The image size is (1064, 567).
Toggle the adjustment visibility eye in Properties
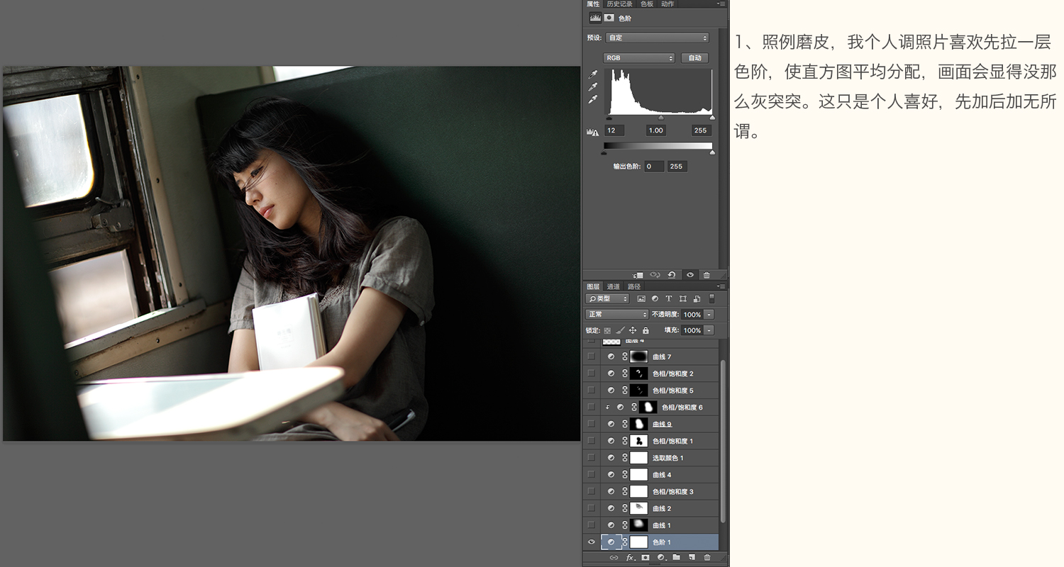[x=689, y=275]
